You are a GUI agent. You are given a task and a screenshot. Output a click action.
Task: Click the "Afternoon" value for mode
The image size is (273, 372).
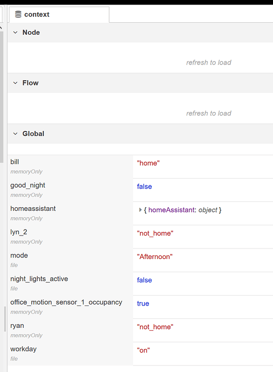click(154, 257)
